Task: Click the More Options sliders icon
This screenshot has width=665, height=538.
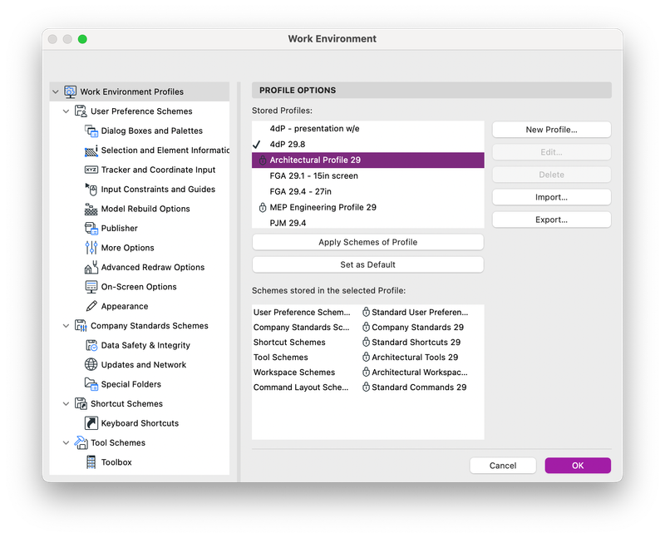Action: [91, 248]
